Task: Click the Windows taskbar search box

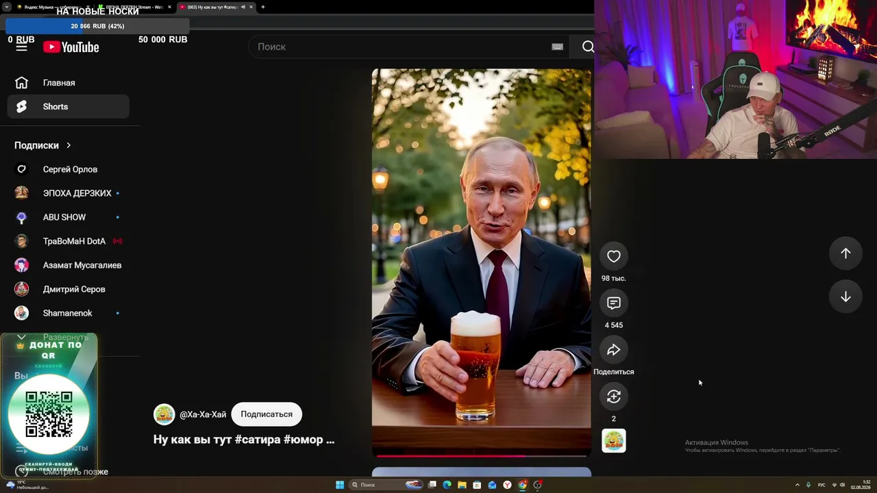Action: click(387, 485)
